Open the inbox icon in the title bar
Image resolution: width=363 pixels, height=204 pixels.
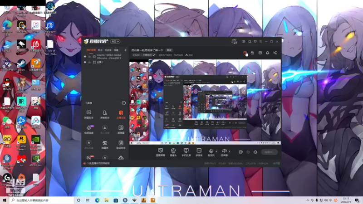(x=250, y=42)
